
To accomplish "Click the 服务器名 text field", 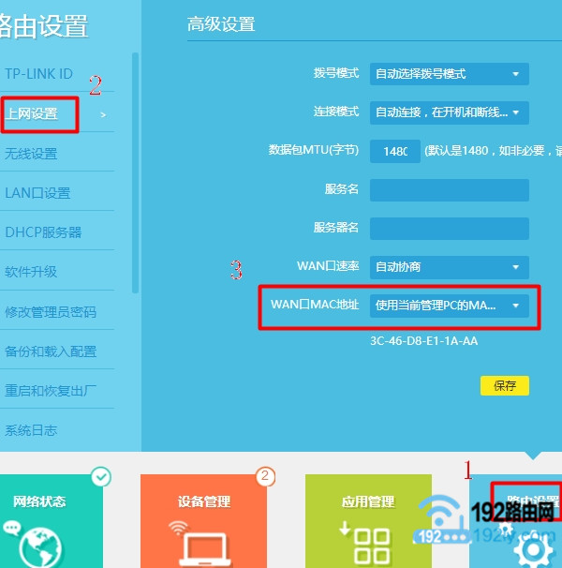I will (449, 229).
